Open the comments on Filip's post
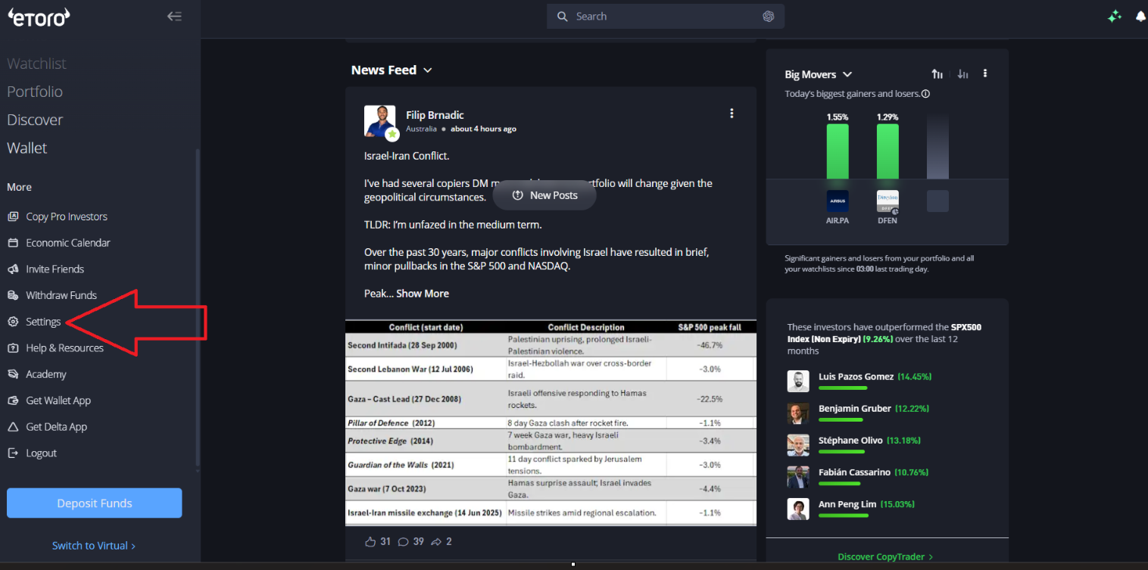Screen dimensions: 1148x570 coord(403,541)
